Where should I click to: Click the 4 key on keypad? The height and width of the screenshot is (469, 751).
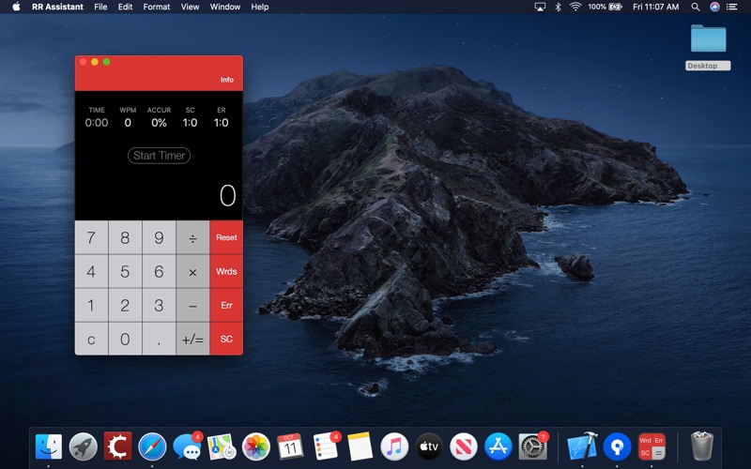point(91,271)
